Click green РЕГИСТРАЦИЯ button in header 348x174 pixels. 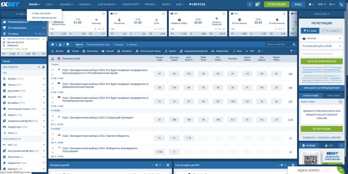click(277, 4)
